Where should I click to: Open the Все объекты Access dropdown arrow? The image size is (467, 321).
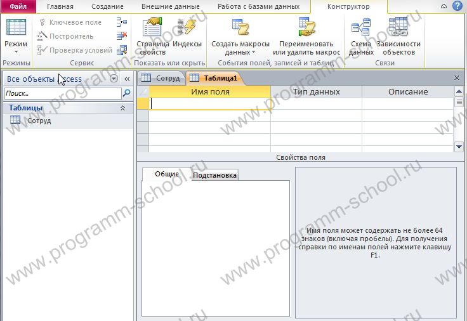point(114,79)
